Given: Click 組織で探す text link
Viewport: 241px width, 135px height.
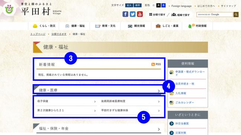Looking at the screenshot, I should point(184,15).
